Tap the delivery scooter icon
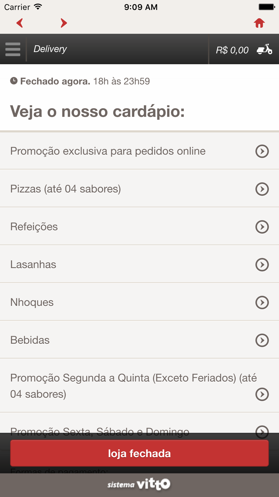 point(264,49)
